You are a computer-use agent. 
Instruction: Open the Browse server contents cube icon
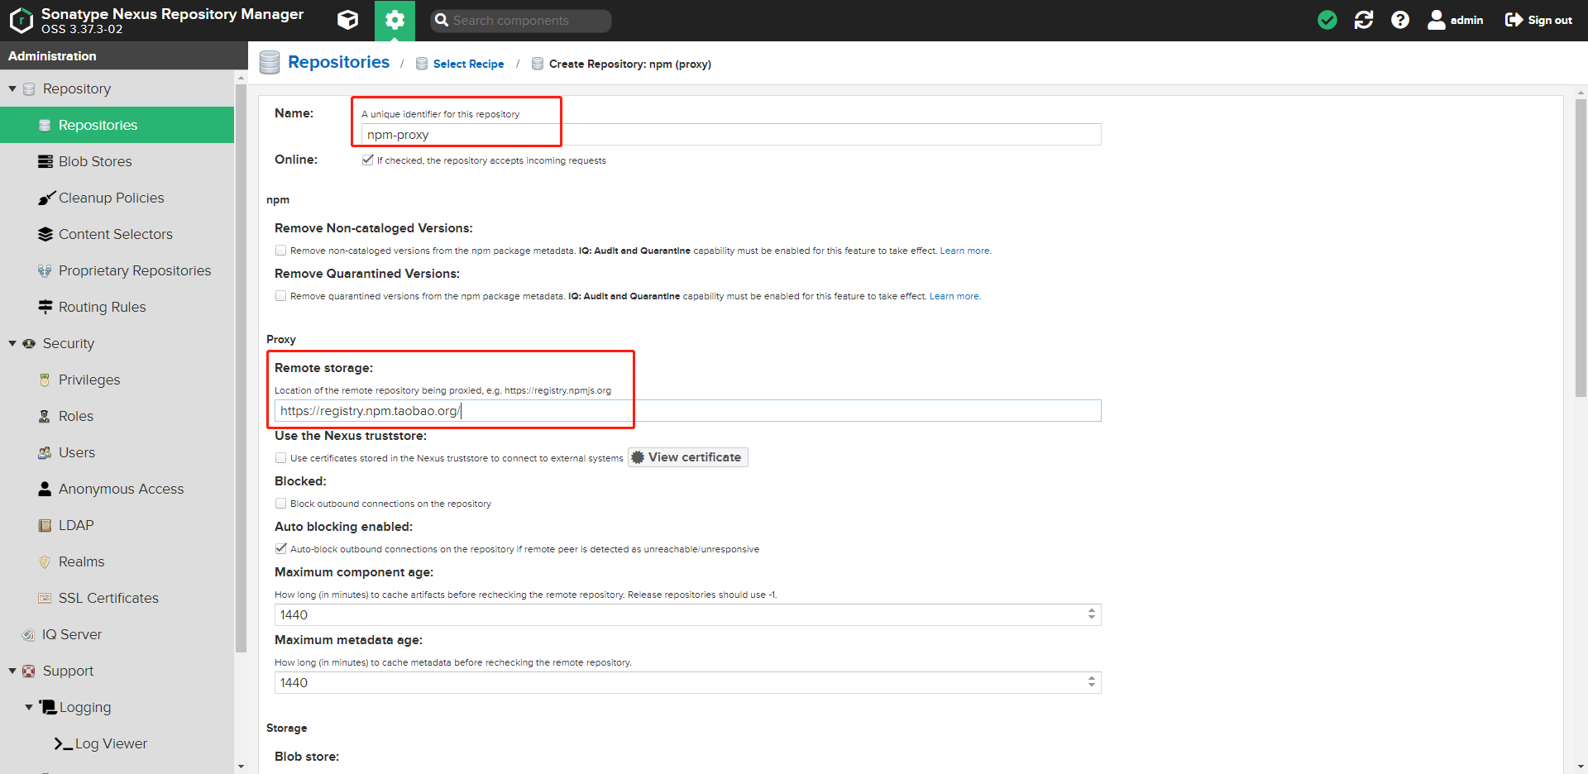(348, 21)
